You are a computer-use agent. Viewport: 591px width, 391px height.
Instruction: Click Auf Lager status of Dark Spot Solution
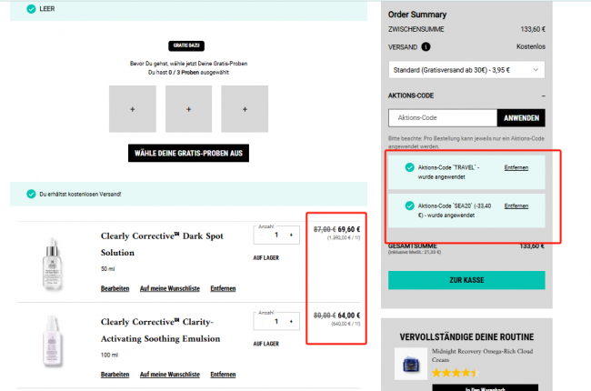tap(266, 258)
